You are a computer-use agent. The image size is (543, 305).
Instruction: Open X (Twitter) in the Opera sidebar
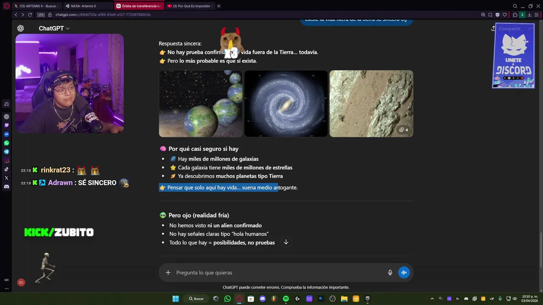pos(6,178)
